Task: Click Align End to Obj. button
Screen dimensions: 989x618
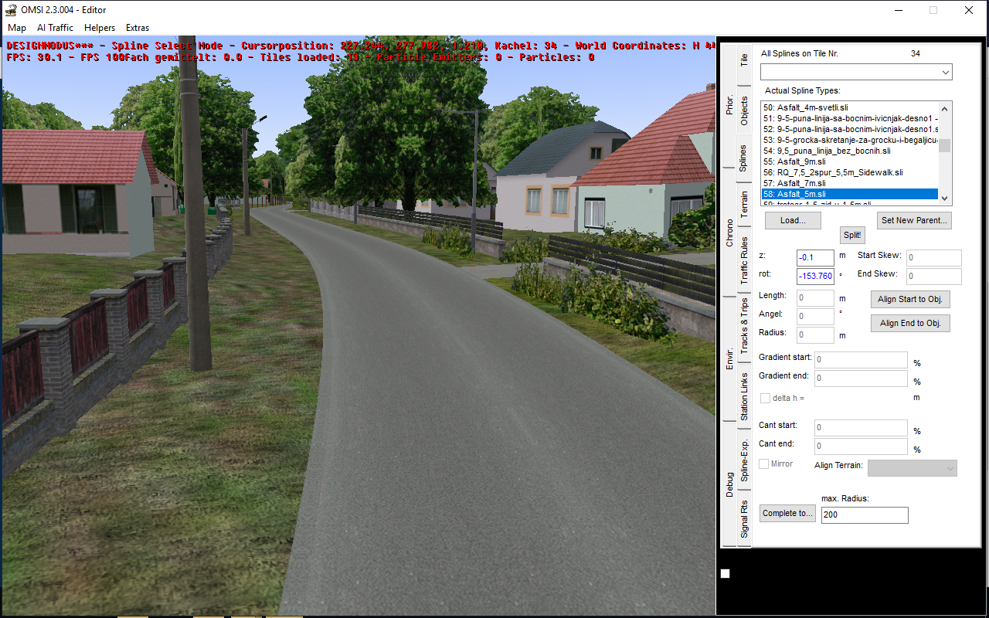Action: 910,323
